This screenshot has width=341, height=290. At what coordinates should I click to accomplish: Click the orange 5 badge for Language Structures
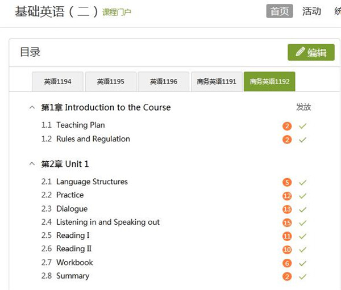pyautogui.click(x=287, y=182)
